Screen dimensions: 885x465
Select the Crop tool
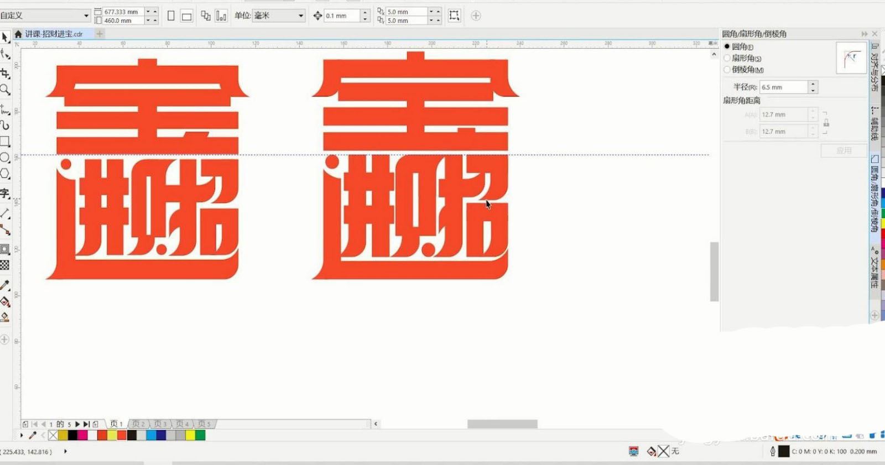[5, 73]
